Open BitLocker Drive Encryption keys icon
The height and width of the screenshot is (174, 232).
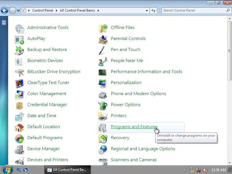[x=19, y=72]
